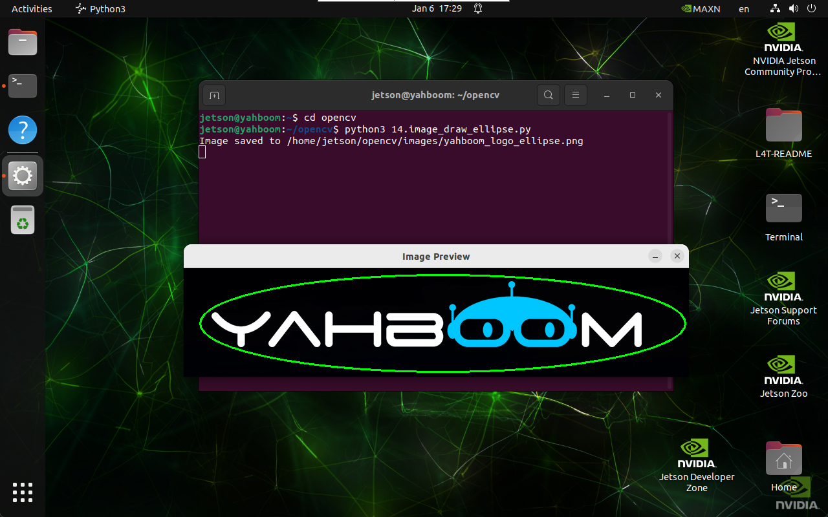Open the Python3 app menu
Screen dimensions: 828x517
pyautogui.click(x=100, y=9)
